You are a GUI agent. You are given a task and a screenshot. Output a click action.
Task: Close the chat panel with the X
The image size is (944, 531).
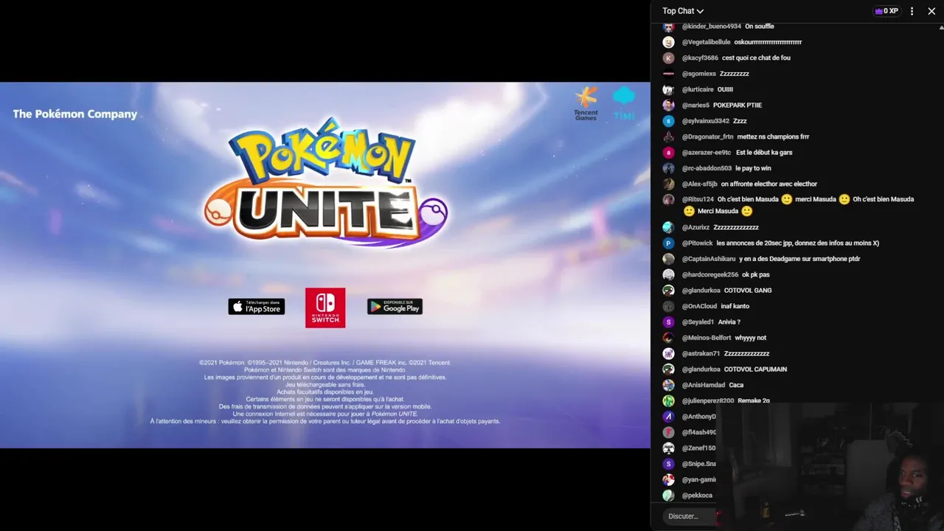point(931,11)
